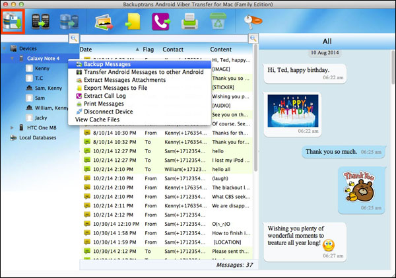Select the 10/30/14 12:10 PM message row
The width and height of the screenshot is (396, 278).
click(166, 224)
